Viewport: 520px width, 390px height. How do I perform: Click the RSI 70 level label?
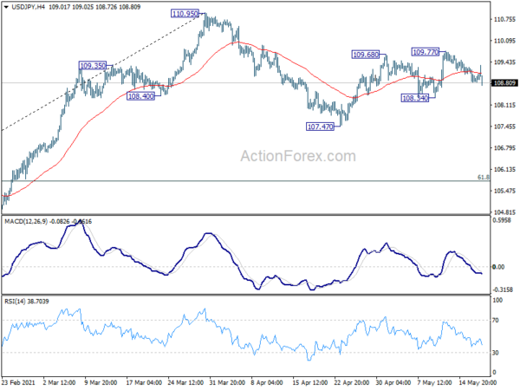click(496, 321)
